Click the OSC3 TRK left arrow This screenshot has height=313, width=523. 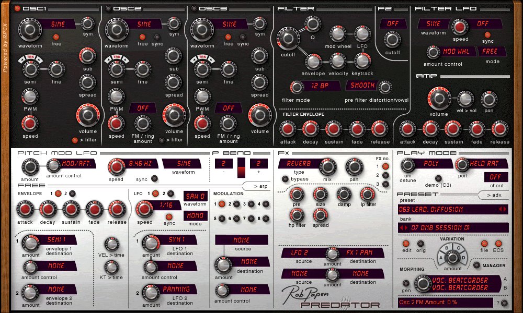pyautogui.click(x=194, y=60)
